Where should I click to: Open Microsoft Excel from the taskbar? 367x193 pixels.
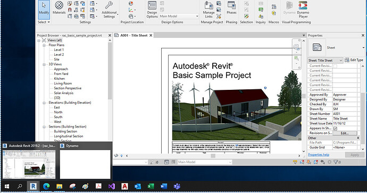coord(151,187)
